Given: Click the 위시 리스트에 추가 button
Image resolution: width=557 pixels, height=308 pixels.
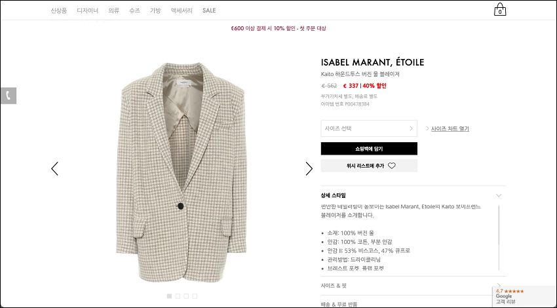Looking at the screenshot, I should tap(369, 166).
